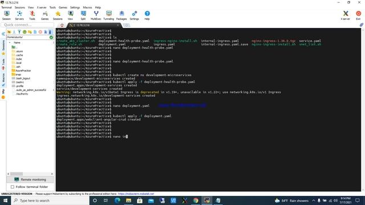This screenshot has width=365, height=205.
Task: Go to the parent folder entry
Action: point(14,47)
